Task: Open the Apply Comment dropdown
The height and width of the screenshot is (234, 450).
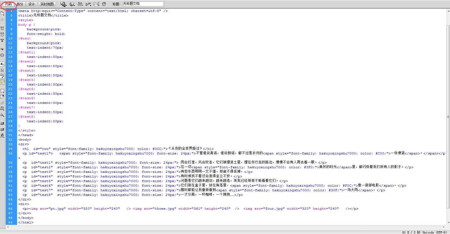Action: [2, 91]
